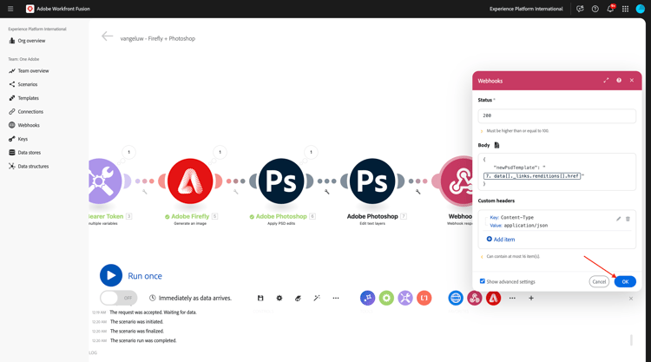Click the Body text area
The height and width of the screenshot is (362, 651).
point(556,172)
